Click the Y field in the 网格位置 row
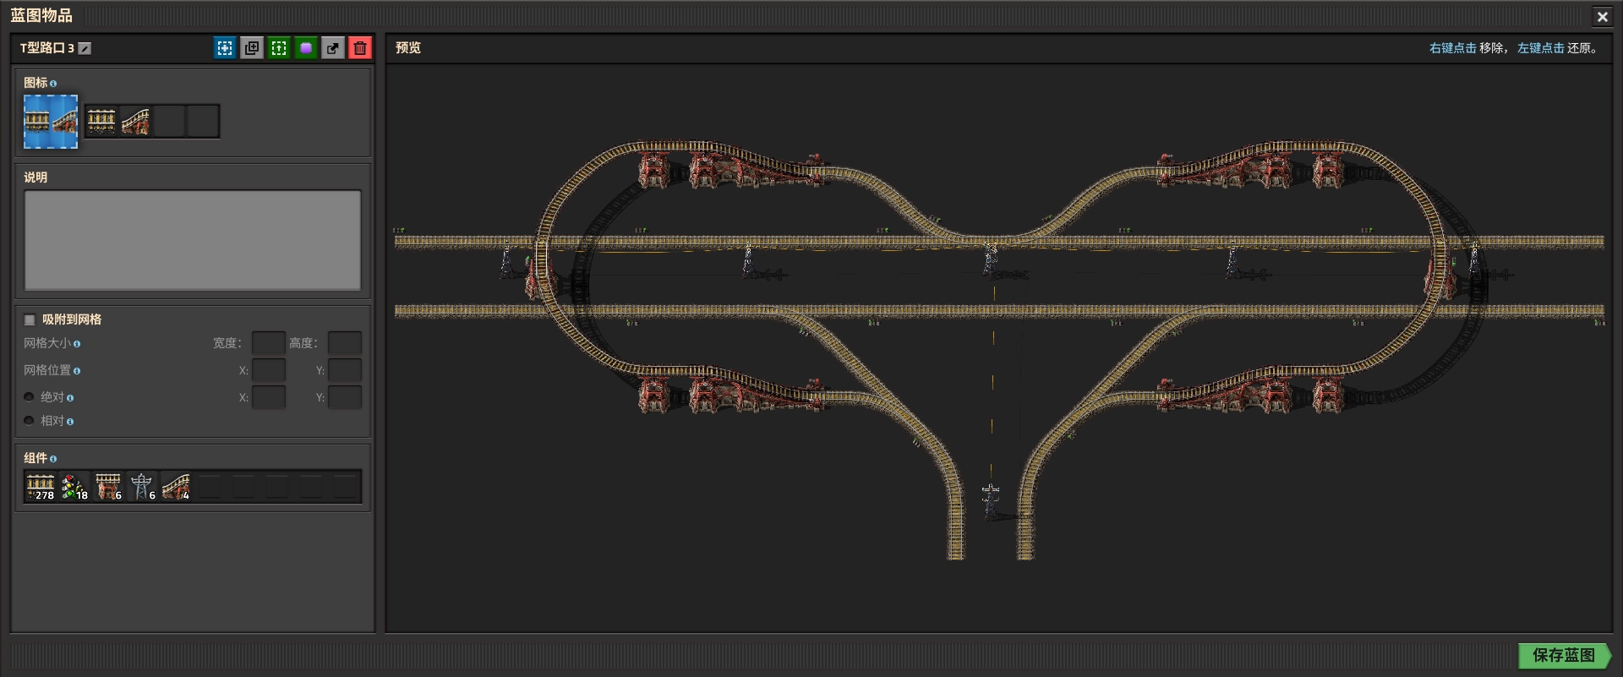 click(345, 370)
